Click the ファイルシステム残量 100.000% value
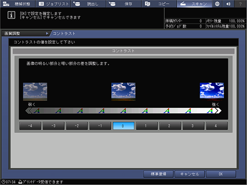This screenshot has height=185, width=247. coord(237,26)
